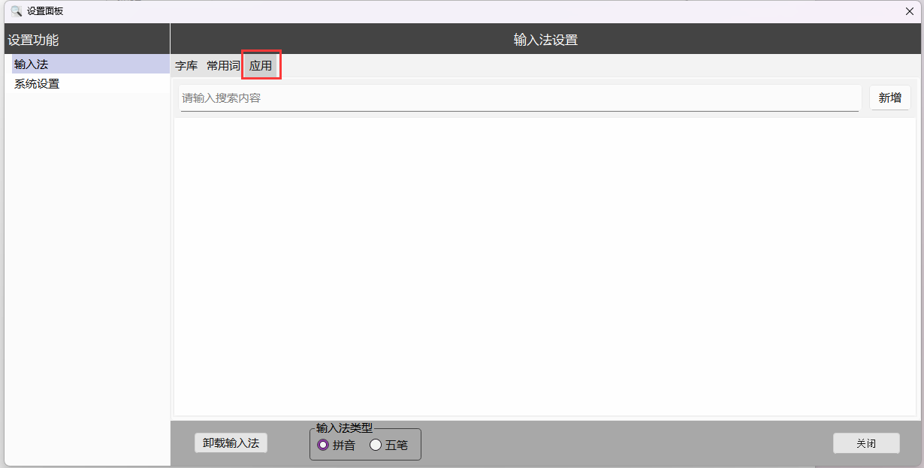Image resolution: width=924 pixels, height=468 pixels.
Task: Open the 应用 tab
Action: pyautogui.click(x=261, y=66)
